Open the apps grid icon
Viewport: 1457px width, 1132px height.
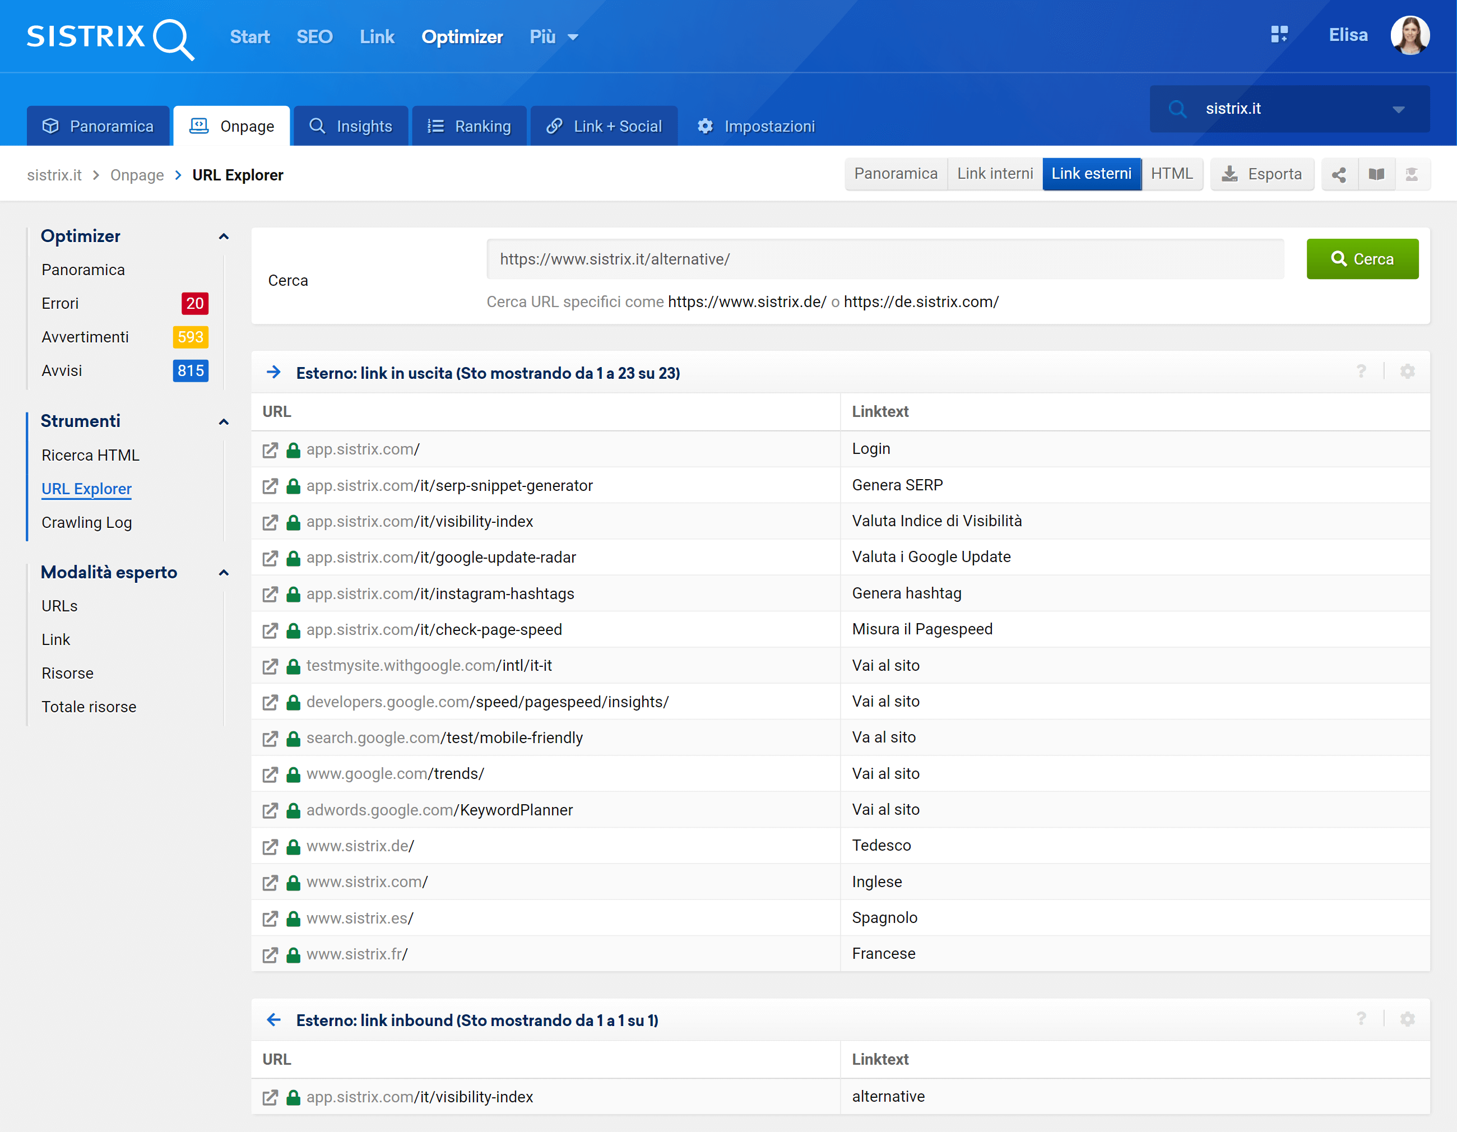[1278, 35]
